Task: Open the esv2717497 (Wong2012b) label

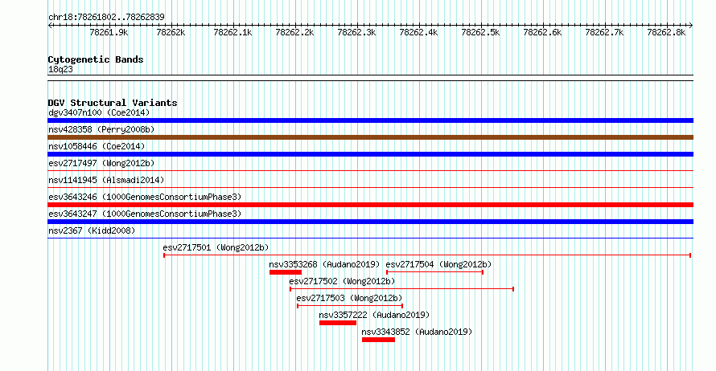Action: pyautogui.click(x=101, y=163)
